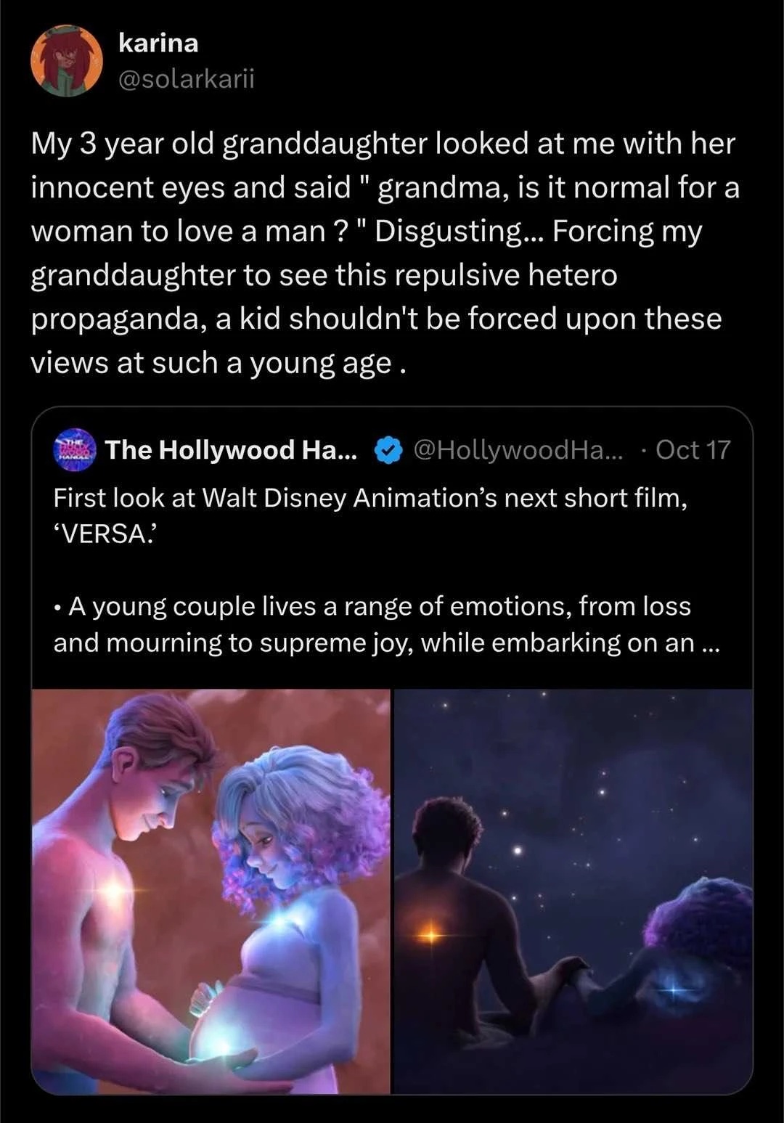Open the Oct 17 timestamp
This screenshot has width=784, height=1123.
pos(693,450)
